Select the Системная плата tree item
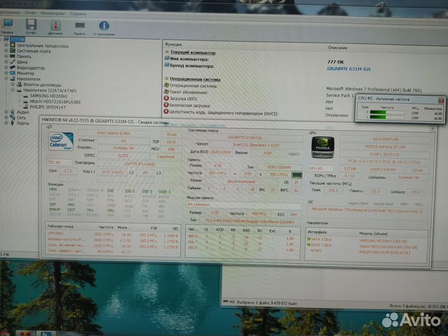 pyautogui.click(x=33, y=51)
